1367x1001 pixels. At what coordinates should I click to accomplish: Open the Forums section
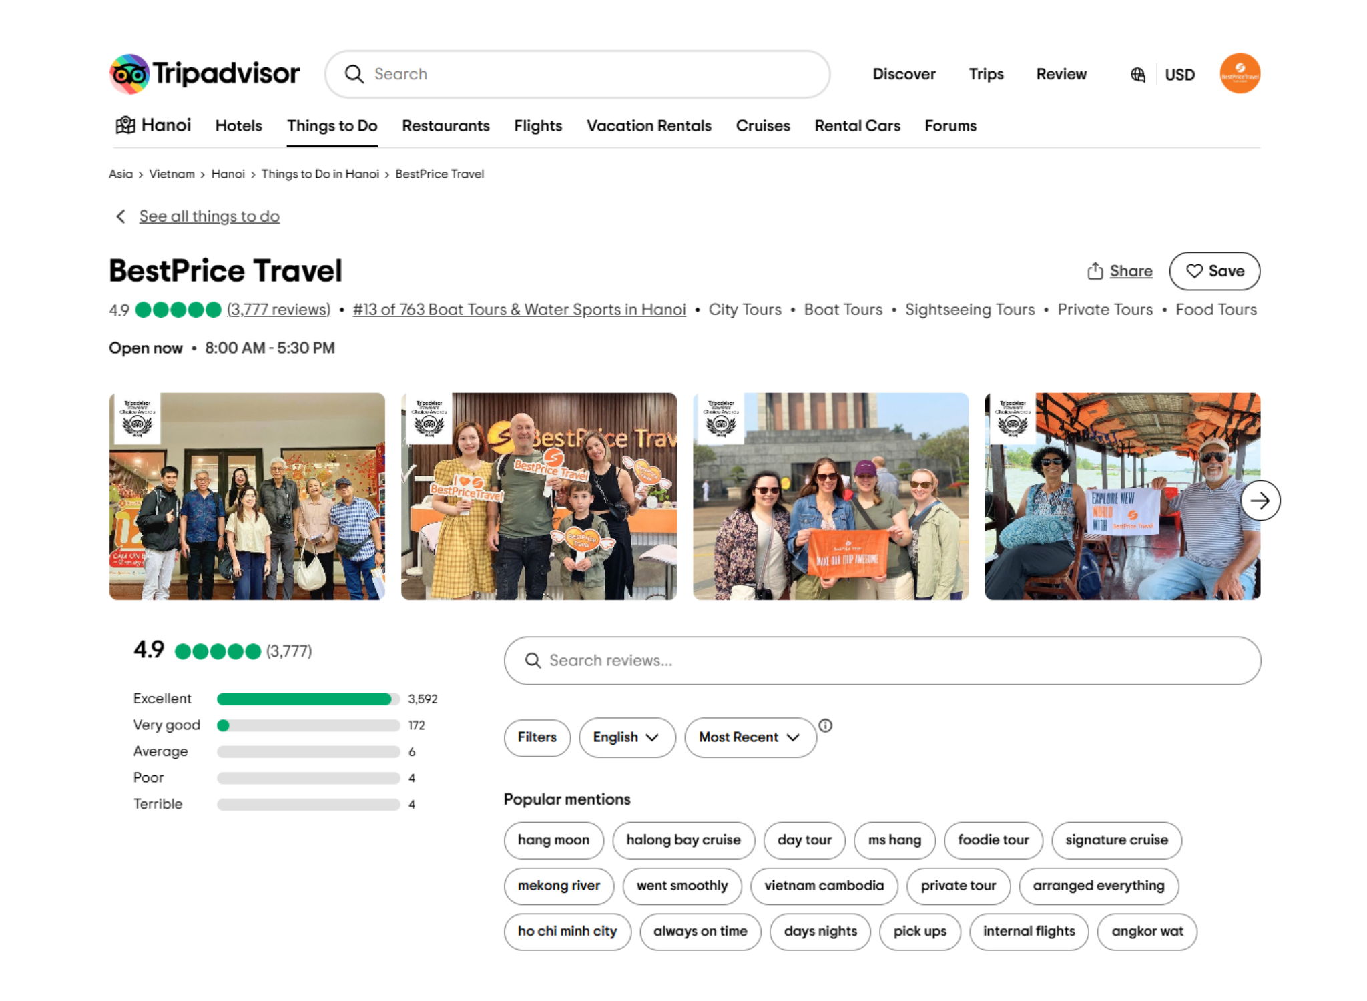(950, 125)
